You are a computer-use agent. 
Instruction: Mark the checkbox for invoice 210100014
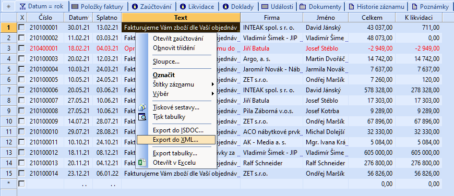tap(22, 173)
